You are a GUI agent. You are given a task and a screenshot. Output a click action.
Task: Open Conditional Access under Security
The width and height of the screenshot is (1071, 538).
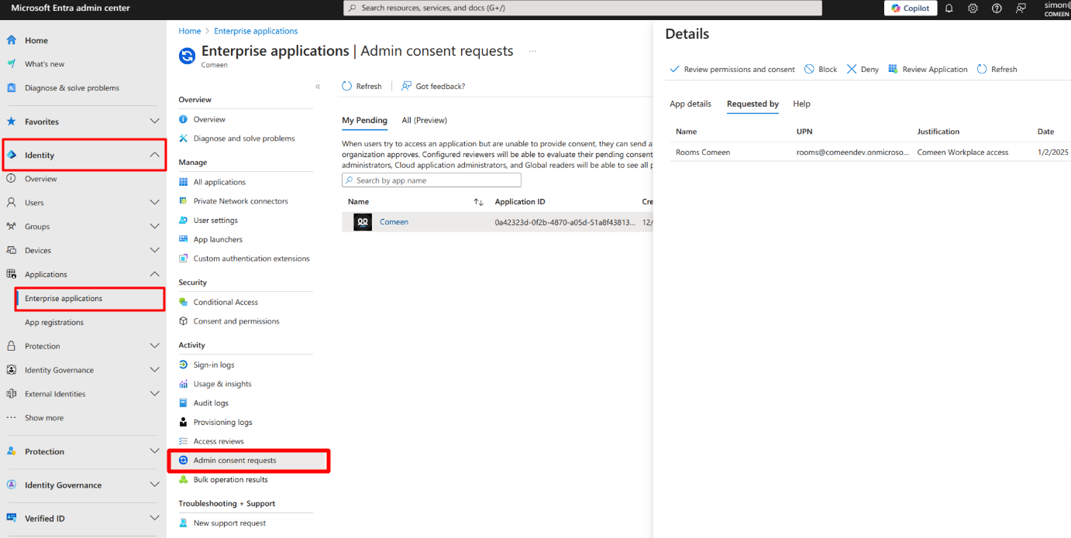(226, 303)
